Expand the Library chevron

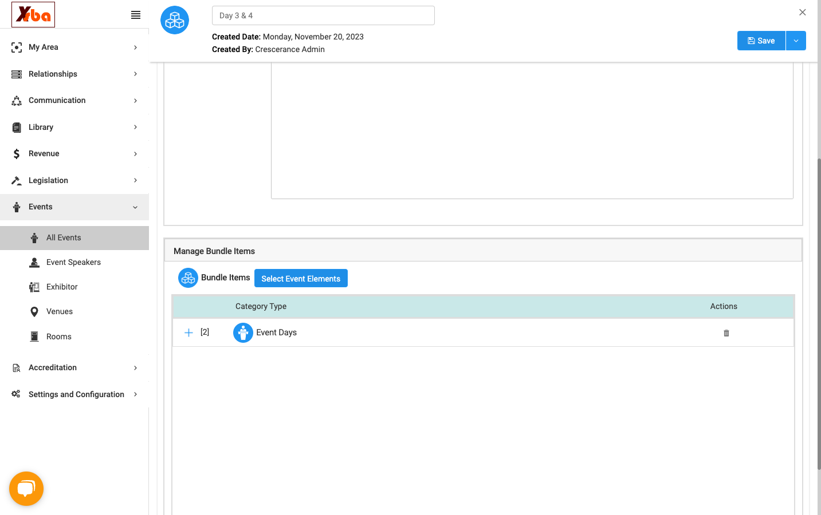[x=136, y=127]
